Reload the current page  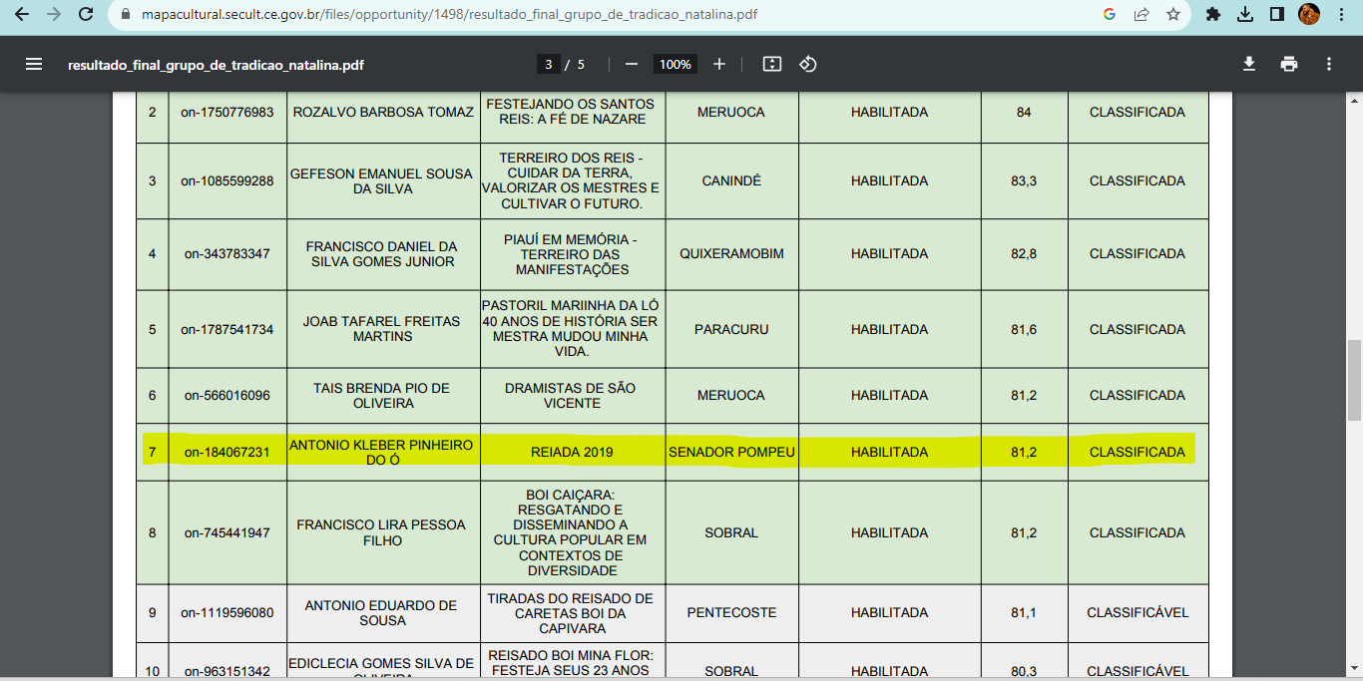86,15
